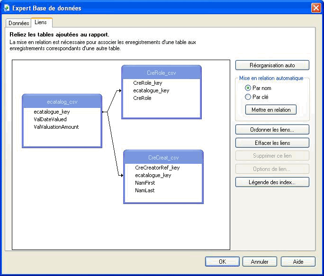Click the Expert Base de données title icon
The width and height of the screenshot is (324, 276).
pyautogui.click(x=7, y=8)
